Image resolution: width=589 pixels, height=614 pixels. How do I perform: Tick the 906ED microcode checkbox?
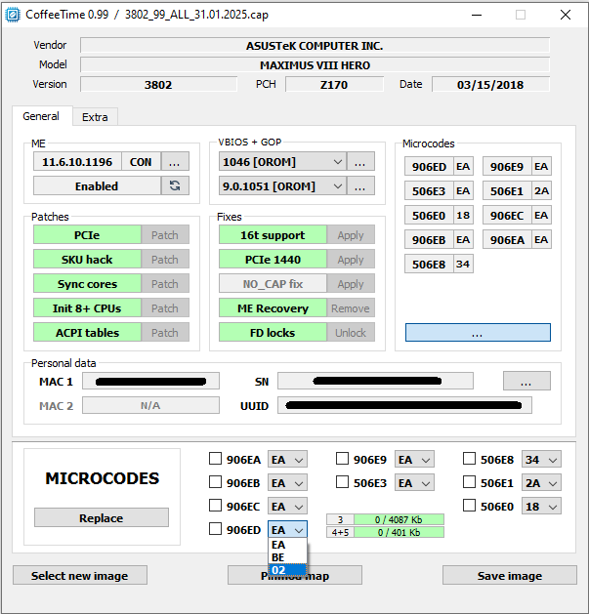click(215, 529)
